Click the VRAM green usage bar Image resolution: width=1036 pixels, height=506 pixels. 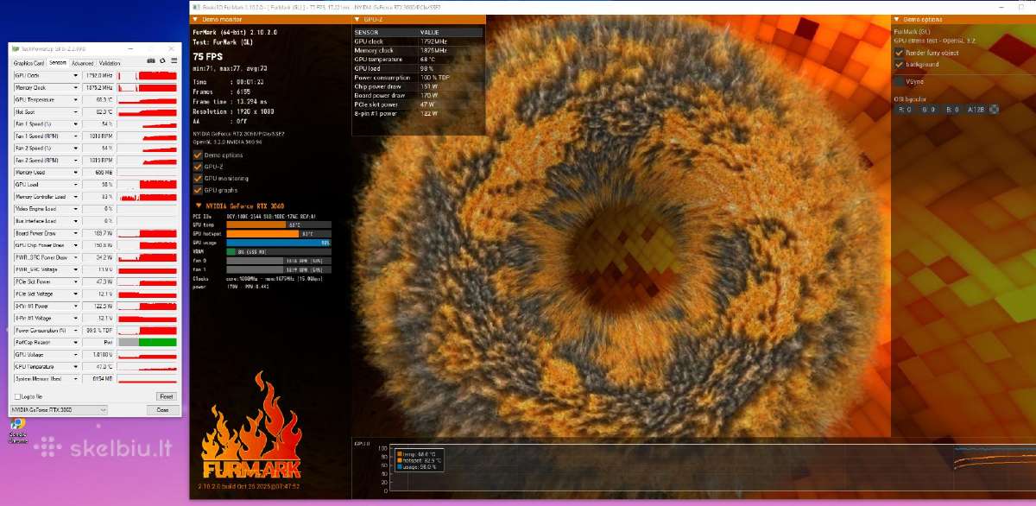[x=232, y=251]
